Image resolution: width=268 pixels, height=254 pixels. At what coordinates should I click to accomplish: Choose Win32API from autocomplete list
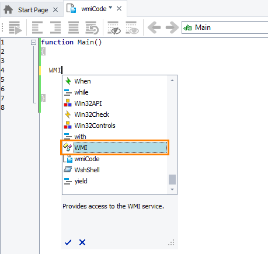point(115,103)
